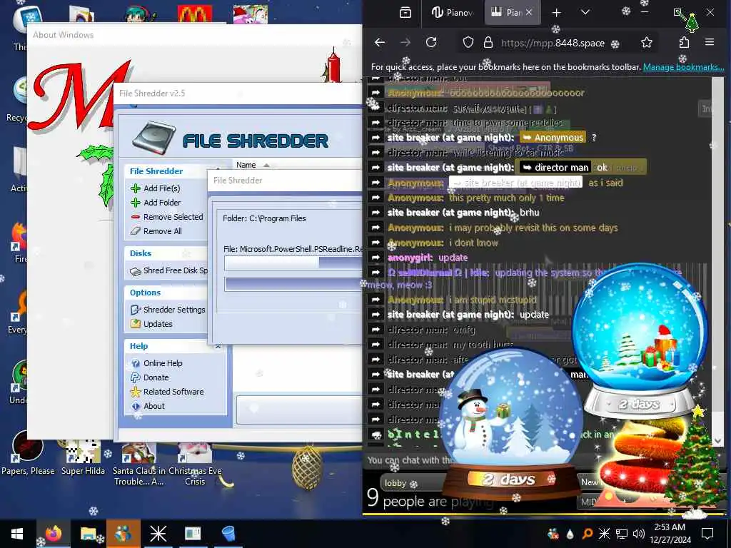
Task: Click the '➥ director man' reply tag
Action: tap(555, 167)
